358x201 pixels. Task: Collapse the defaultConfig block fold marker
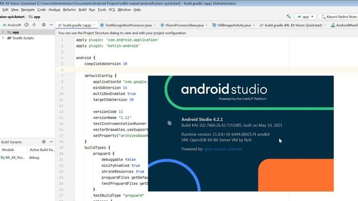pos(74,76)
